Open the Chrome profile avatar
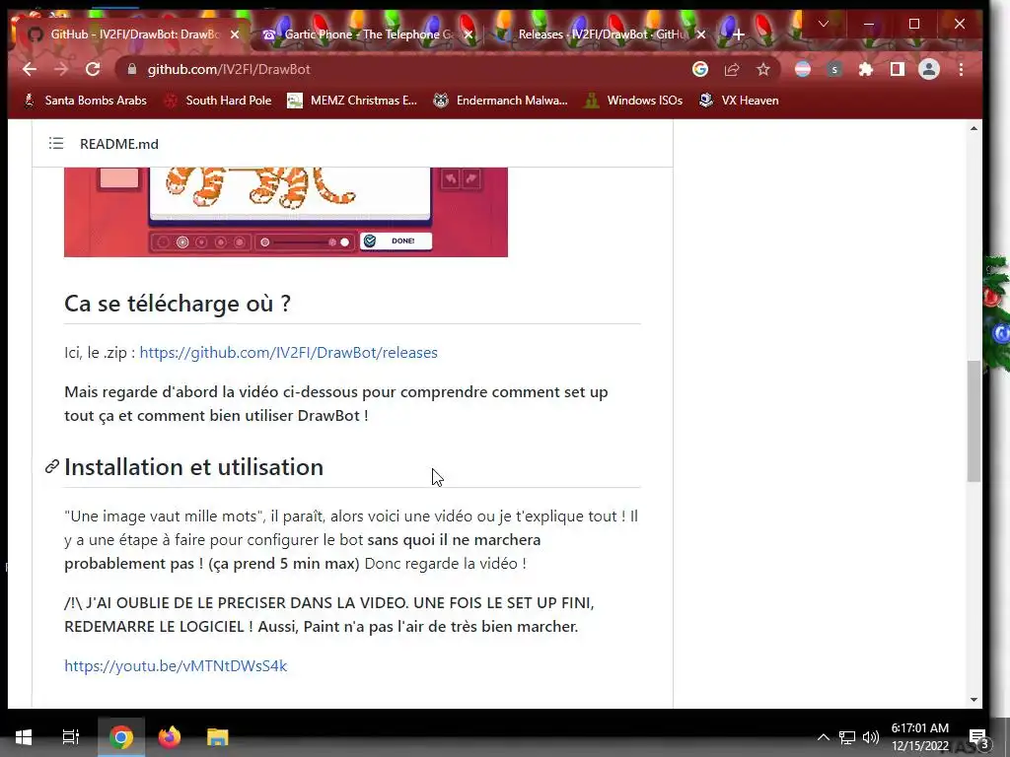This screenshot has width=1010, height=757. (x=929, y=70)
